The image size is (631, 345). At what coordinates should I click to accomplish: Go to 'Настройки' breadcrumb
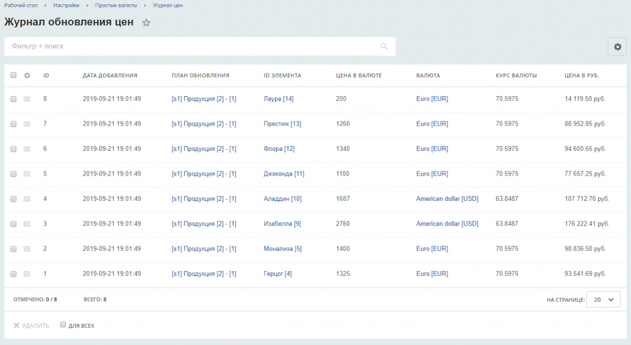[66, 5]
